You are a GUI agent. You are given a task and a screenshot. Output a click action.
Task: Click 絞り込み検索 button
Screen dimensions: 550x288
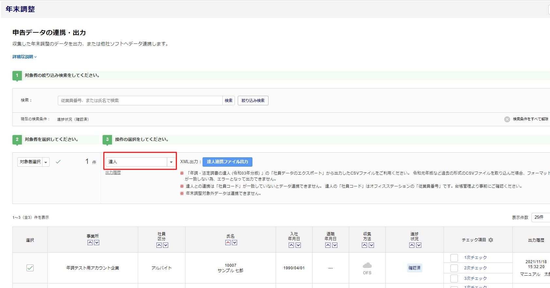coord(253,101)
